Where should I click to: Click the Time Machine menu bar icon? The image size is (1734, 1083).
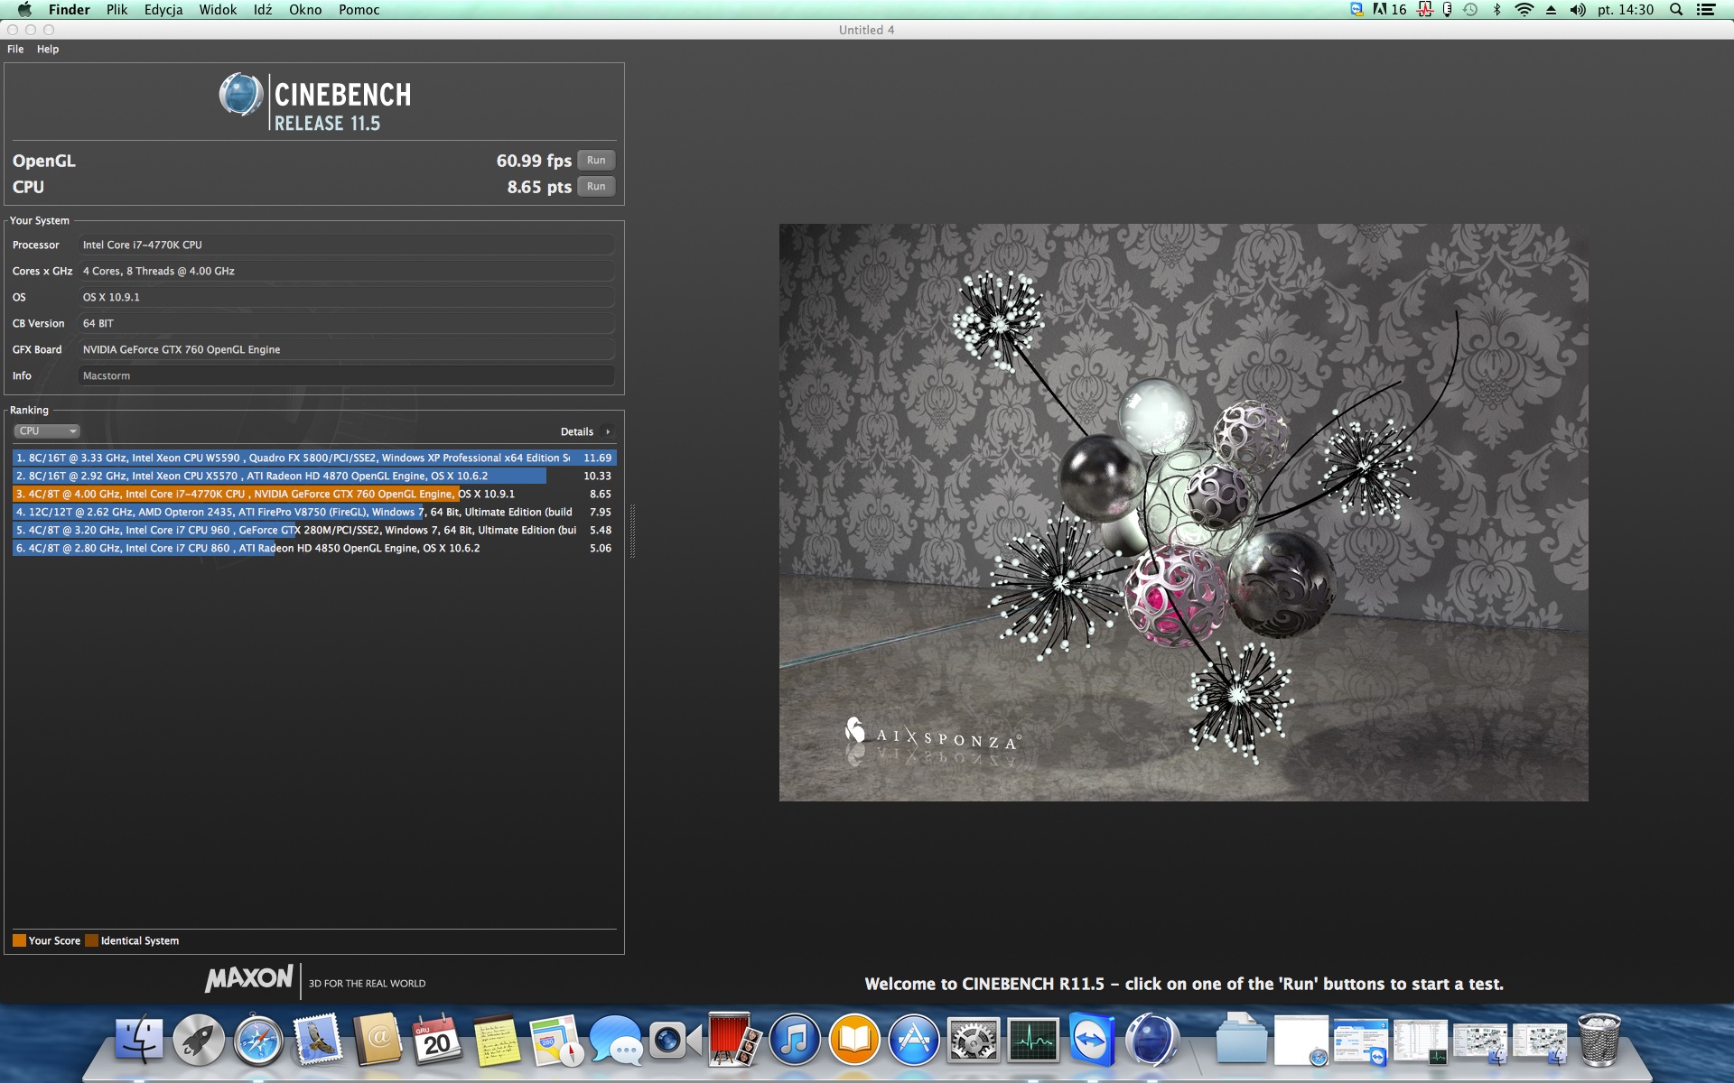click(1470, 10)
